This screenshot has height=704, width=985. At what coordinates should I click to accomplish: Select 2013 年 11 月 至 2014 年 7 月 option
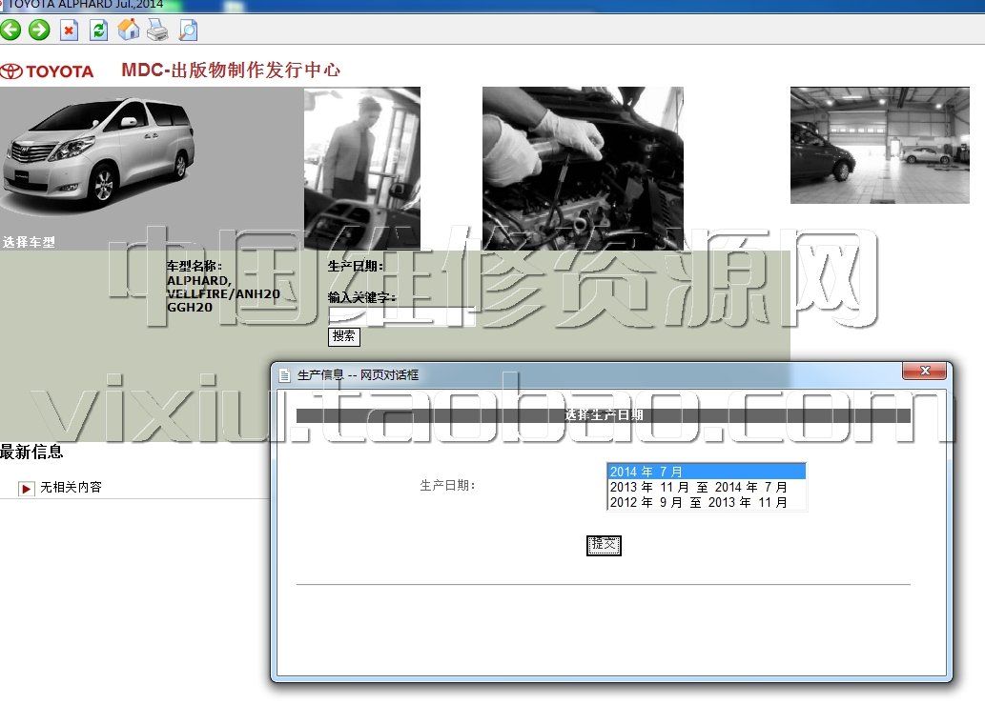pyautogui.click(x=706, y=487)
